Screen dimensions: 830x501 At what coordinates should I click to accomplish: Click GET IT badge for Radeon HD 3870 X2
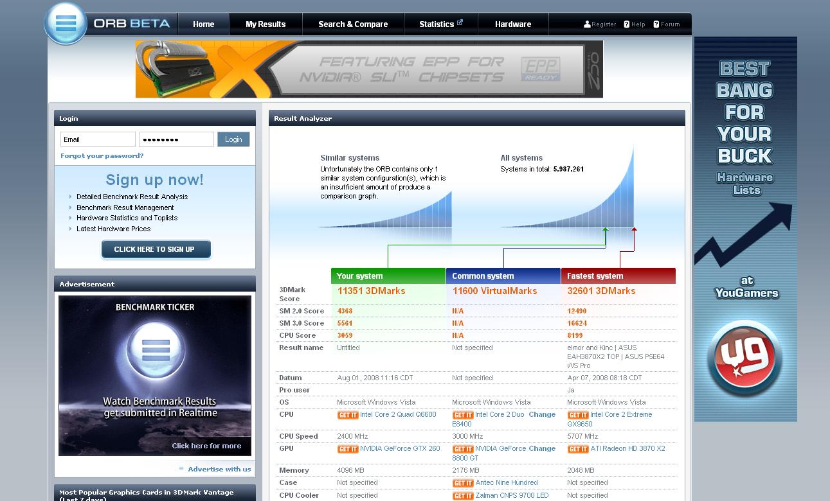click(578, 449)
